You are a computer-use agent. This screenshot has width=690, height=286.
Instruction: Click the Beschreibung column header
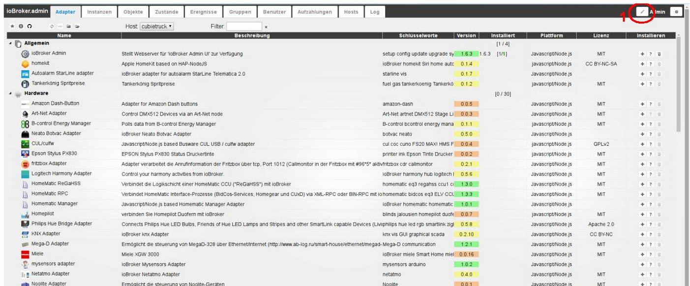click(x=252, y=36)
